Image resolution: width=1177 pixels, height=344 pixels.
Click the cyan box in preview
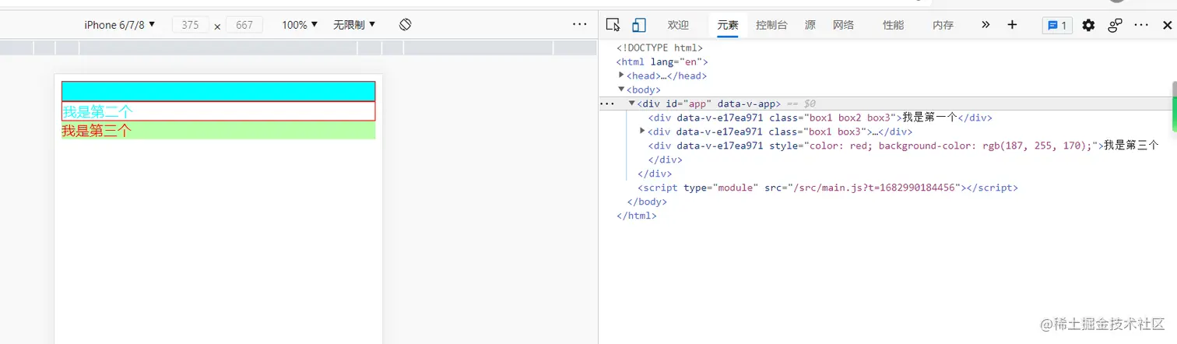(218, 91)
